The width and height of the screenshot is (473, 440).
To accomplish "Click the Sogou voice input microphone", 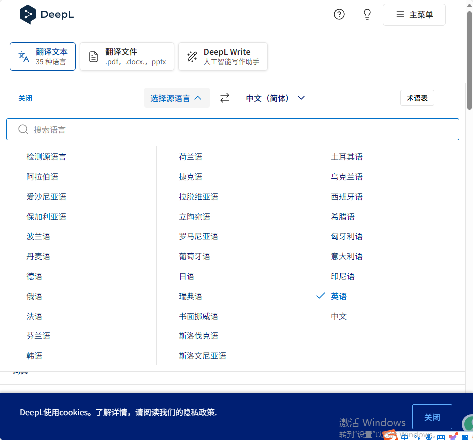I will click(429, 437).
